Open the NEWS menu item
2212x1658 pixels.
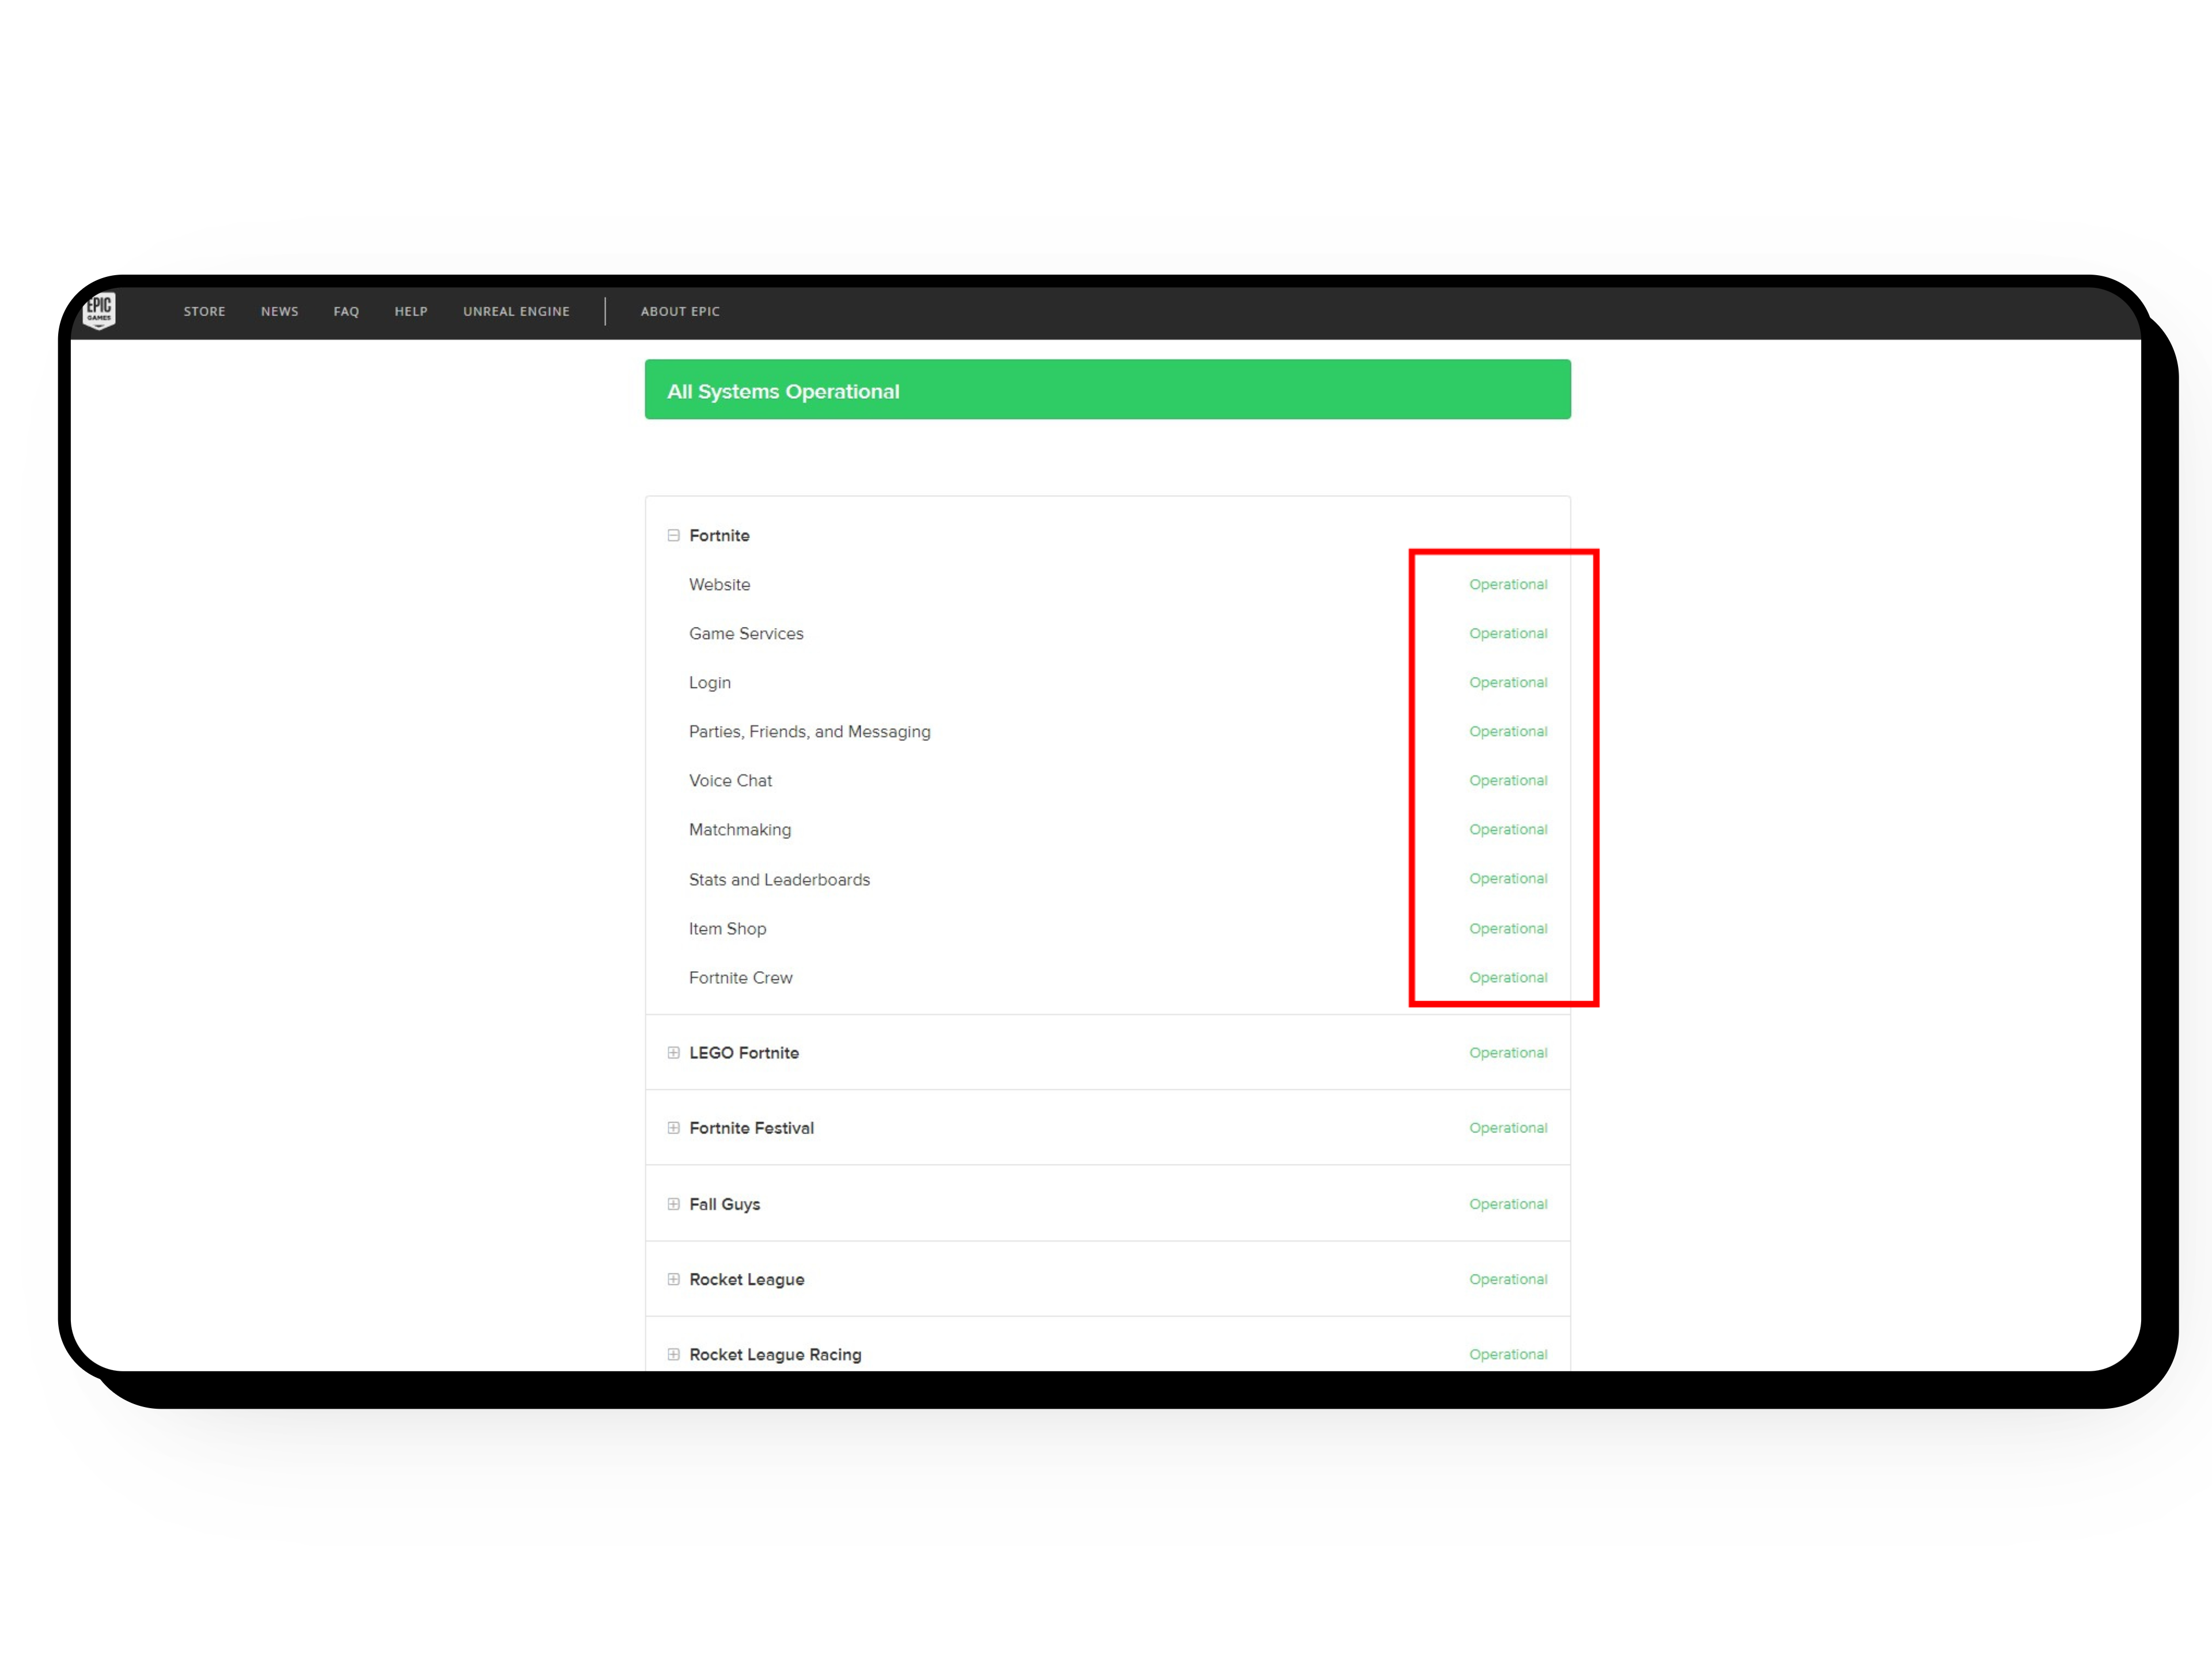[279, 312]
